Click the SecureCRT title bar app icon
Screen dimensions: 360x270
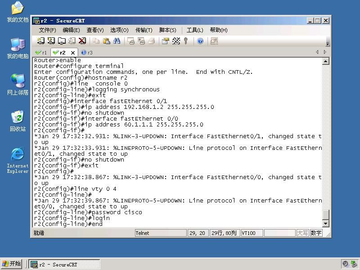tap(36, 21)
